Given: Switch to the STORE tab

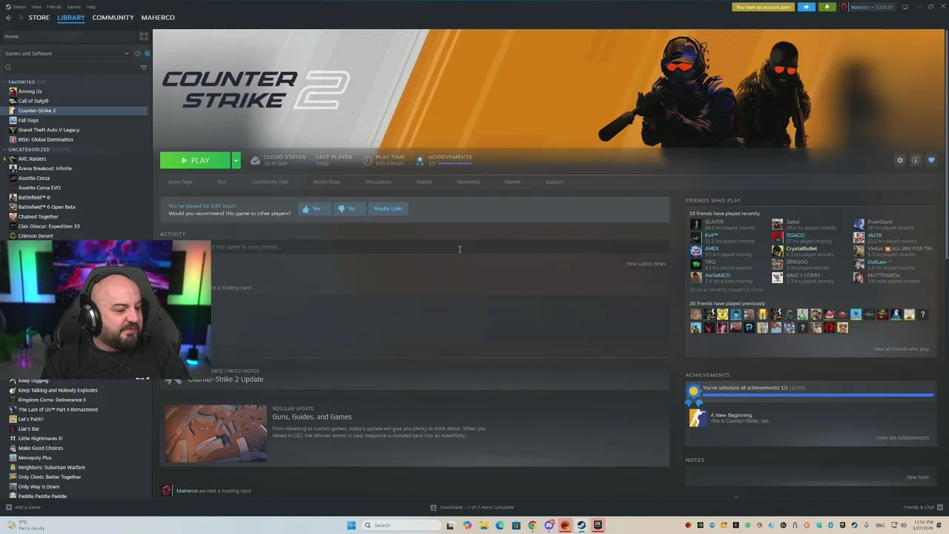Looking at the screenshot, I should tap(39, 18).
